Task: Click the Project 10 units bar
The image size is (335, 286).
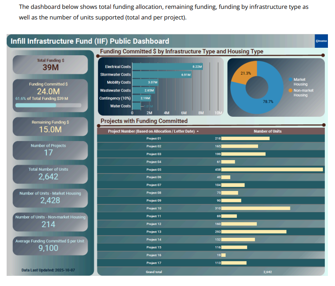Action: [x=255, y=208]
